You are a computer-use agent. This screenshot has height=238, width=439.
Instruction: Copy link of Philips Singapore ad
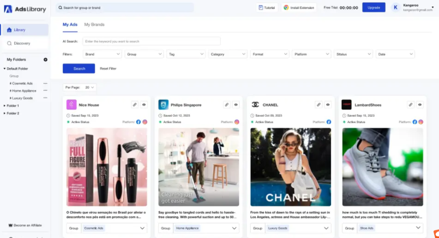tap(227, 105)
